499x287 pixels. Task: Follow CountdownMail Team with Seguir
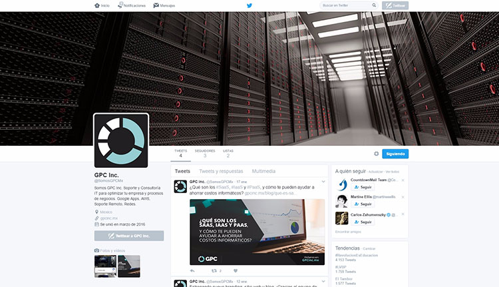(363, 187)
